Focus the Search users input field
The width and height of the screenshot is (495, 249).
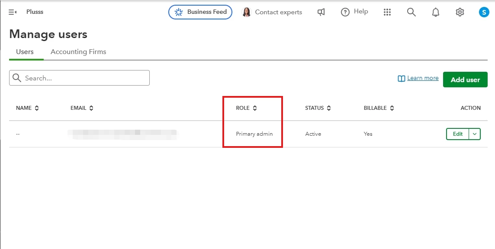(79, 78)
